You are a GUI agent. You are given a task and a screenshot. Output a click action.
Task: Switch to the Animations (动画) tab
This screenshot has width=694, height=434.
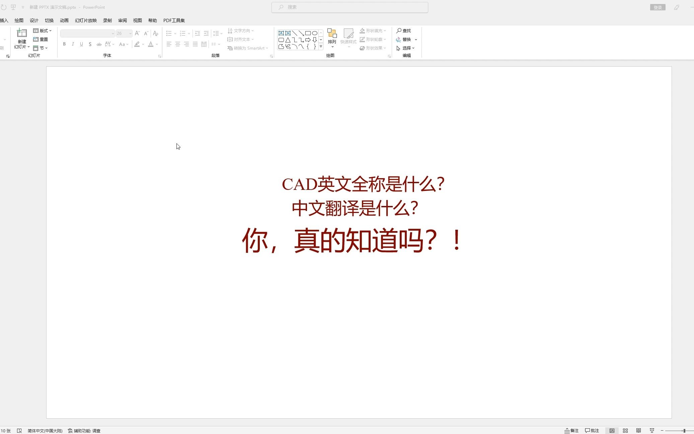(64, 20)
